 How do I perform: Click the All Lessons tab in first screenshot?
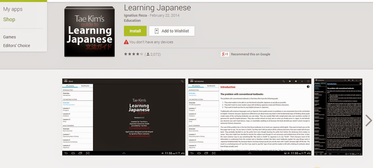70,86
